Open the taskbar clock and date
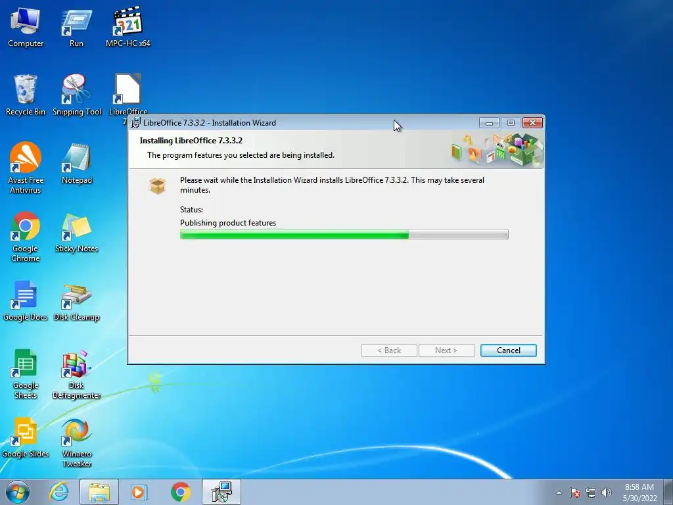This screenshot has width=673, height=505. [x=639, y=493]
